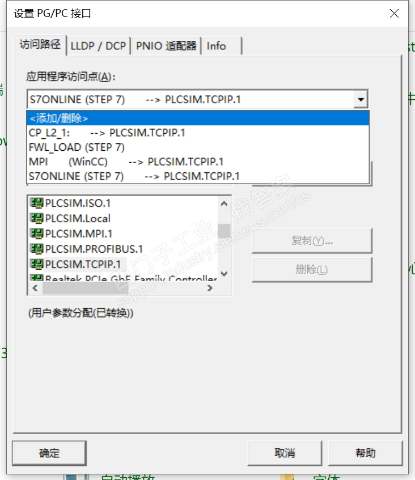Choose CP_L2_1: --> PLCSIM.TCPIP.1 option
The height and width of the screenshot is (480, 415).
coord(198,133)
